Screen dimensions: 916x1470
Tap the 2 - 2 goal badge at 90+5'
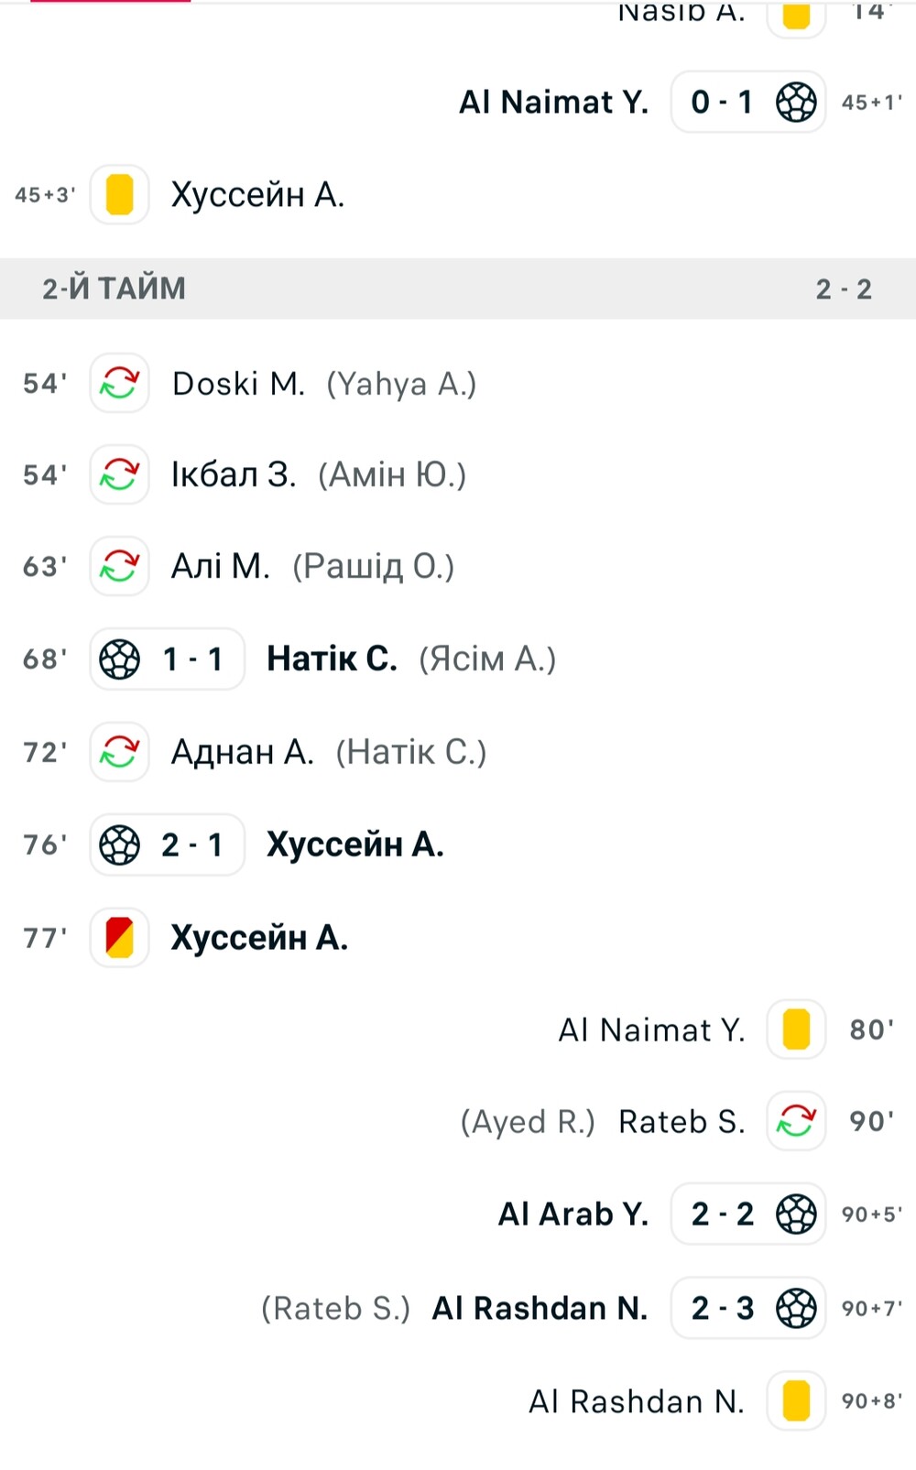click(x=748, y=1214)
